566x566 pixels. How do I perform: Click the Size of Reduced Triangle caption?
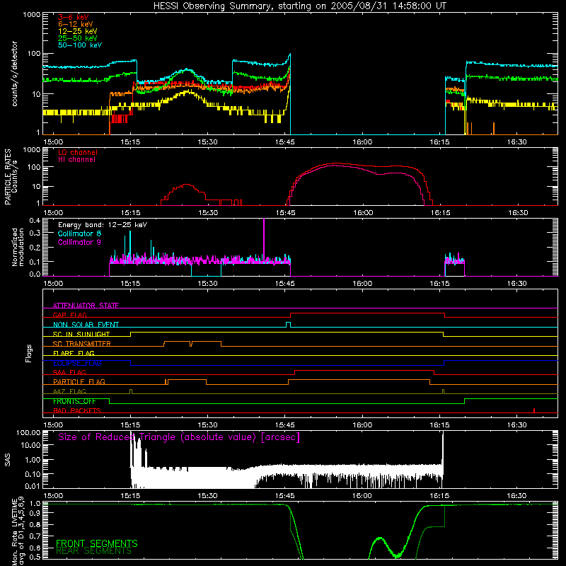point(179,437)
